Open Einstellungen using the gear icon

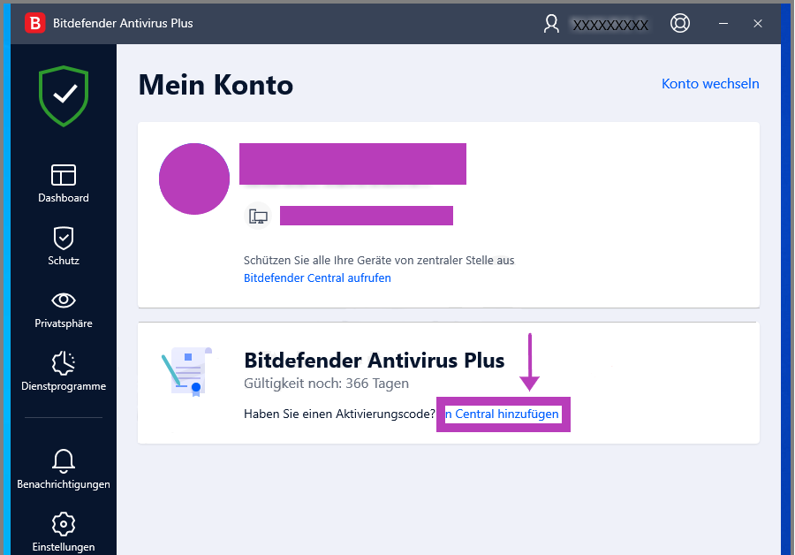[x=63, y=524]
